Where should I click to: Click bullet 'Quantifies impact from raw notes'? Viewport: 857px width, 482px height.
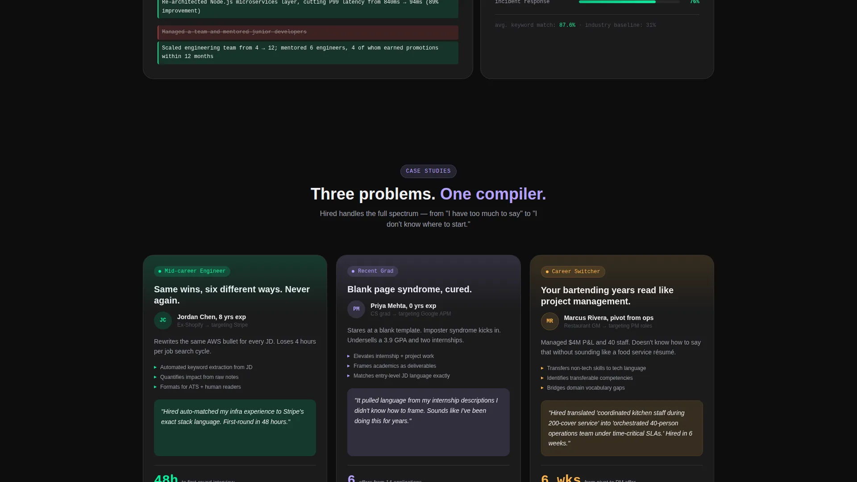point(199,377)
